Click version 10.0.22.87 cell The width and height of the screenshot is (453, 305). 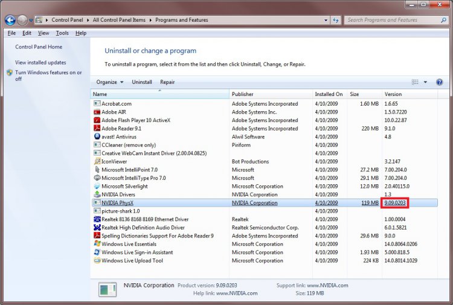[x=396, y=120]
